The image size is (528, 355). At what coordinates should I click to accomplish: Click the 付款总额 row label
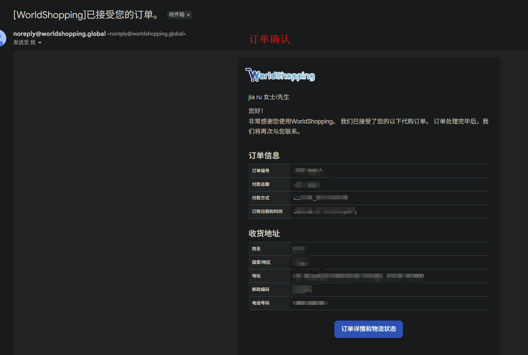[x=261, y=184]
